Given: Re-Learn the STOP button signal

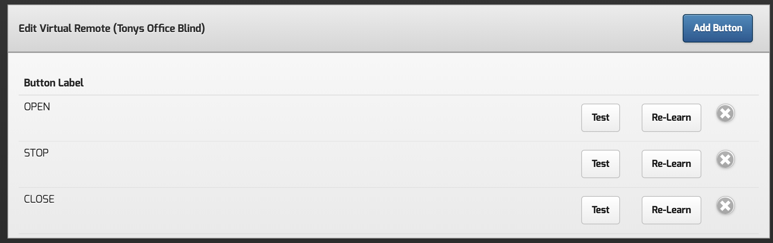Looking at the screenshot, I should pyautogui.click(x=671, y=164).
